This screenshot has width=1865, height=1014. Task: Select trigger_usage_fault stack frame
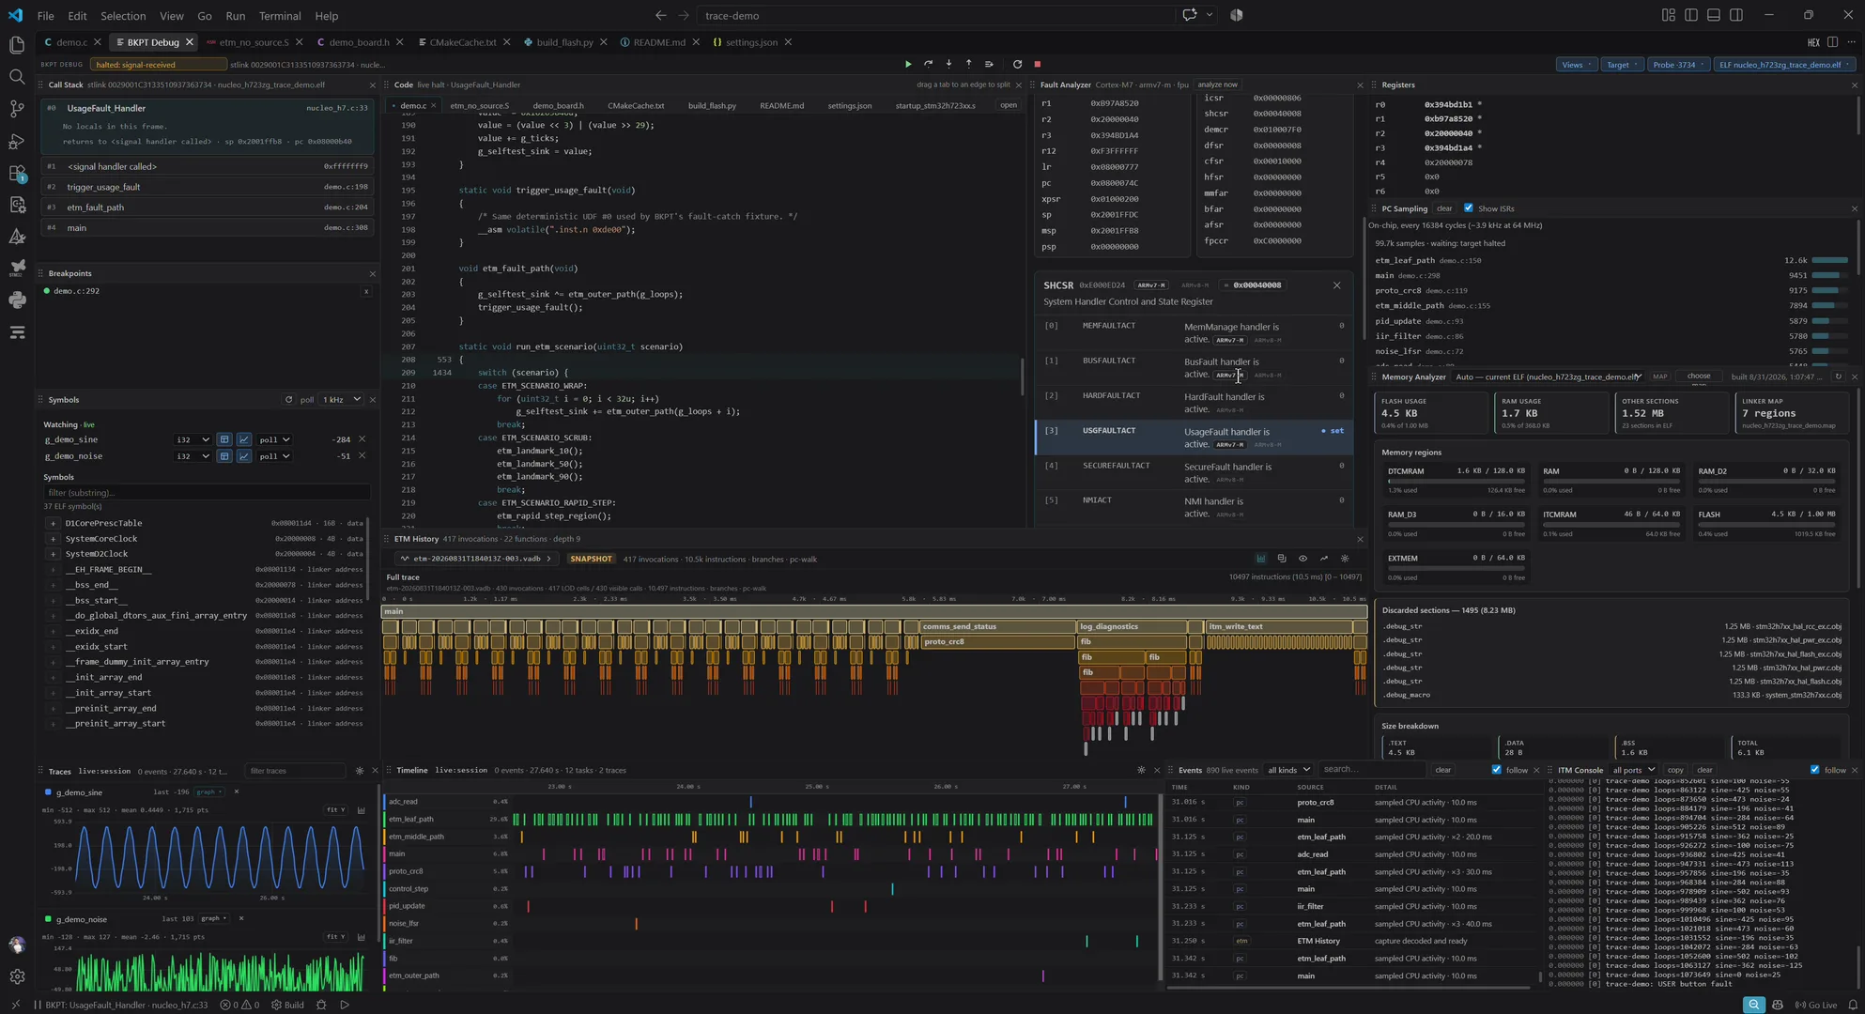pos(208,187)
